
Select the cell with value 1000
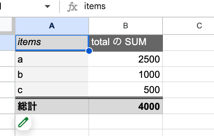coord(126,74)
